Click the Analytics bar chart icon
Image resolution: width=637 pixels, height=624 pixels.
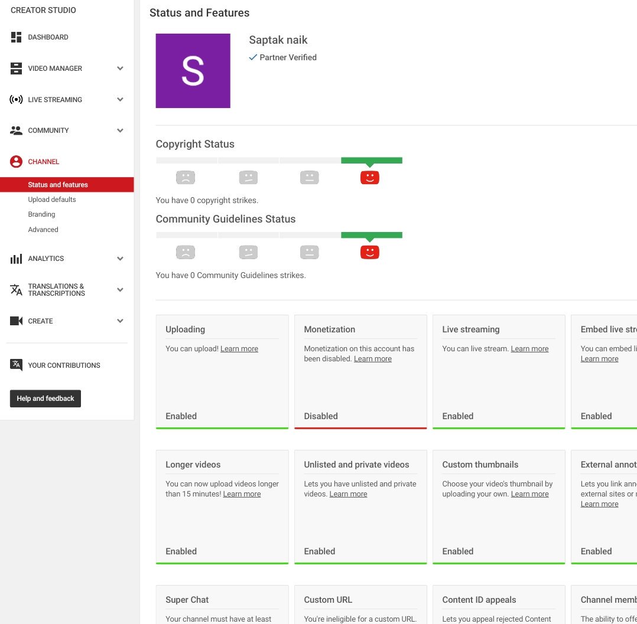tap(16, 259)
